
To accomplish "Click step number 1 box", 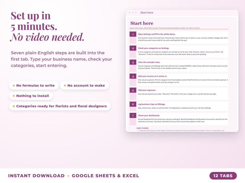I will [133, 34].
